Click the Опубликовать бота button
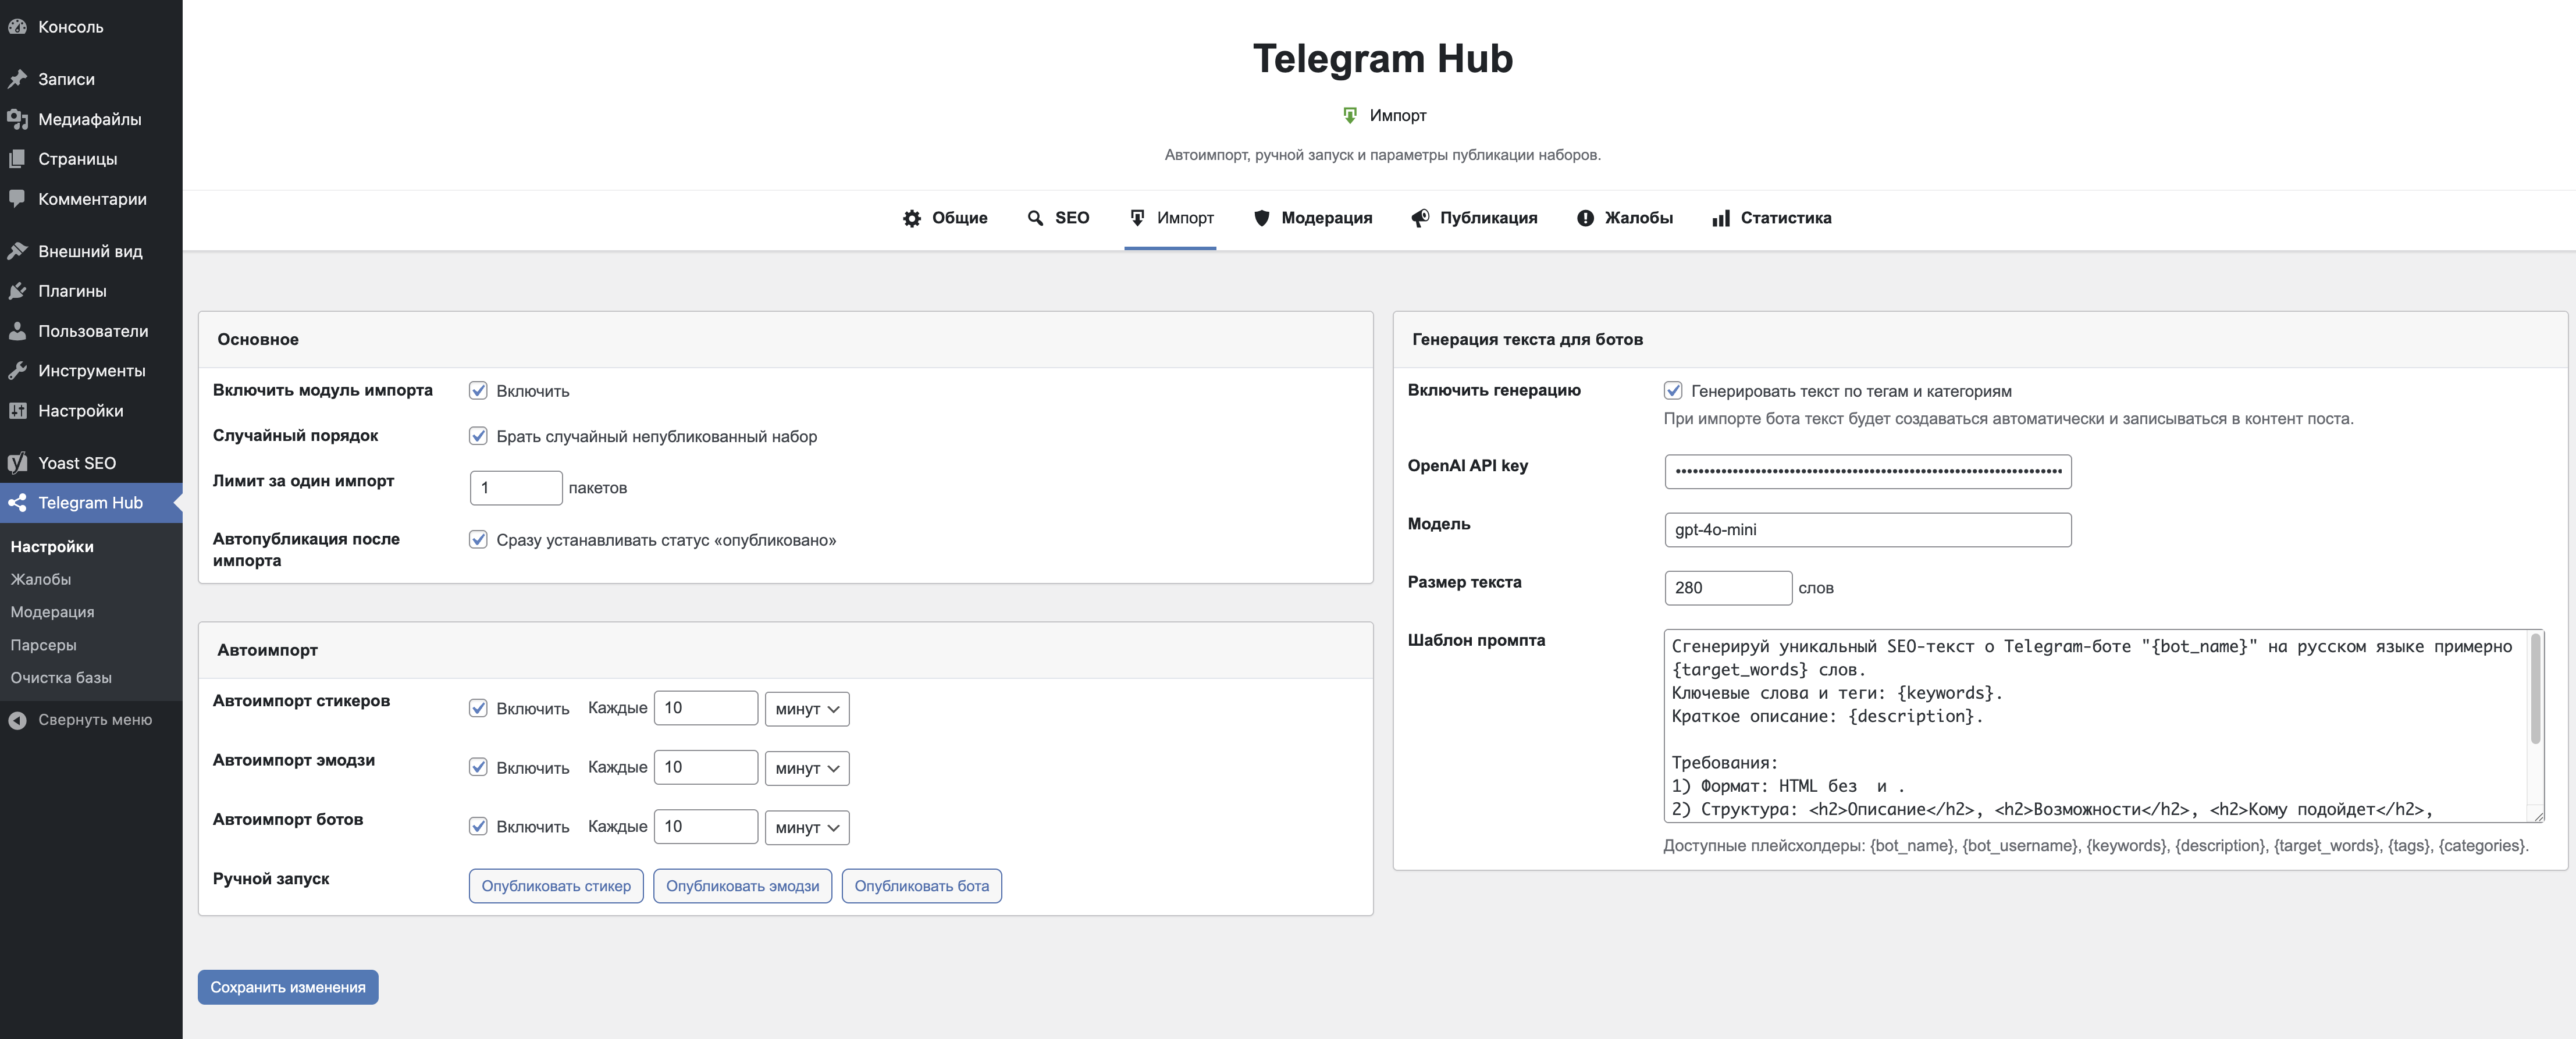The width and height of the screenshot is (2576, 1039). pos(921,886)
